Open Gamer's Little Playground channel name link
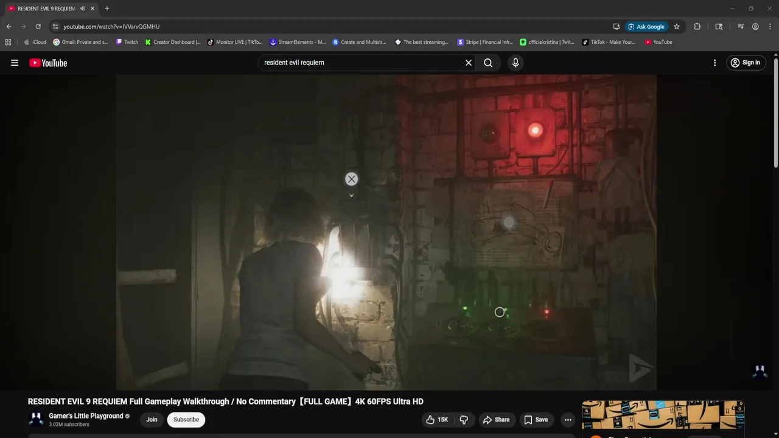Viewport: 779px width, 438px height. pyautogui.click(x=86, y=416)
